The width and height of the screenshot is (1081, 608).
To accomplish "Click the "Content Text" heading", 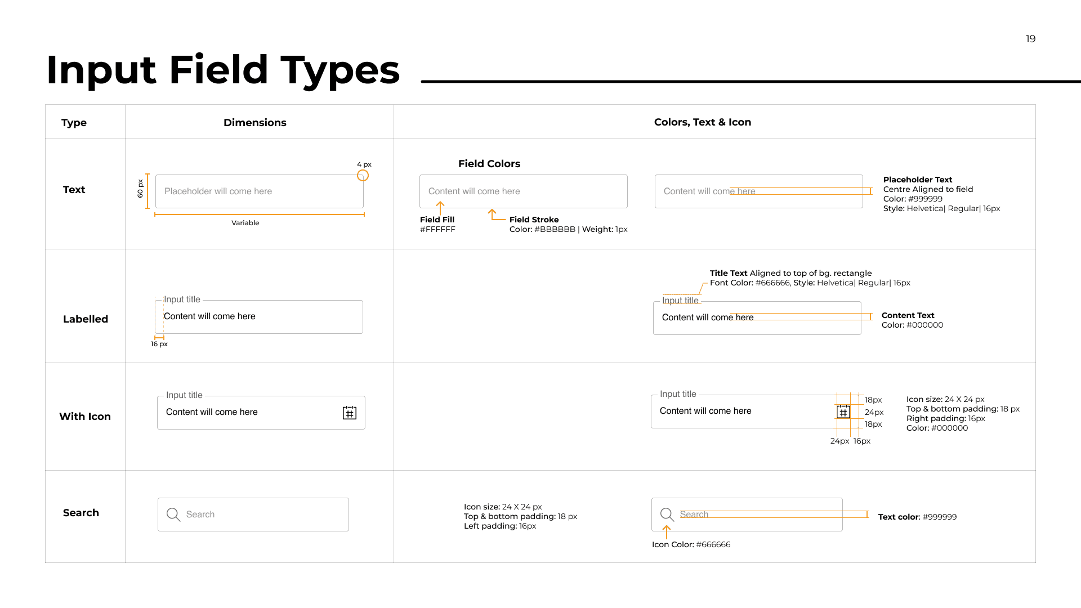I will coord(908,315).
